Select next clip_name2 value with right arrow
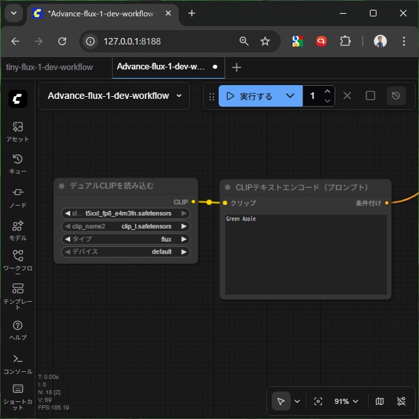The width and height of the screenshot is (419, 419). click(184, 227)
